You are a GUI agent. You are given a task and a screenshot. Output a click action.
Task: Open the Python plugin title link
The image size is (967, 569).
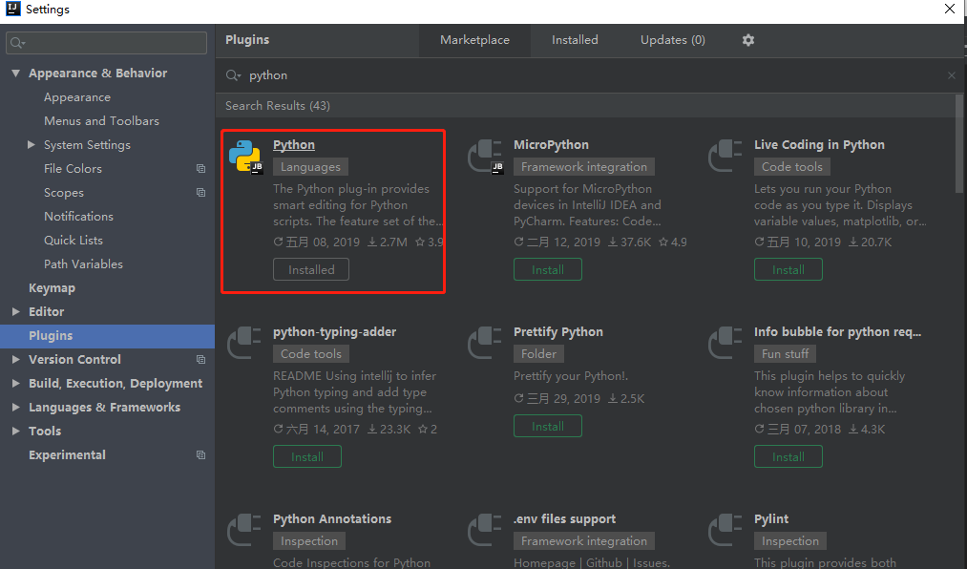click(294, 145)
